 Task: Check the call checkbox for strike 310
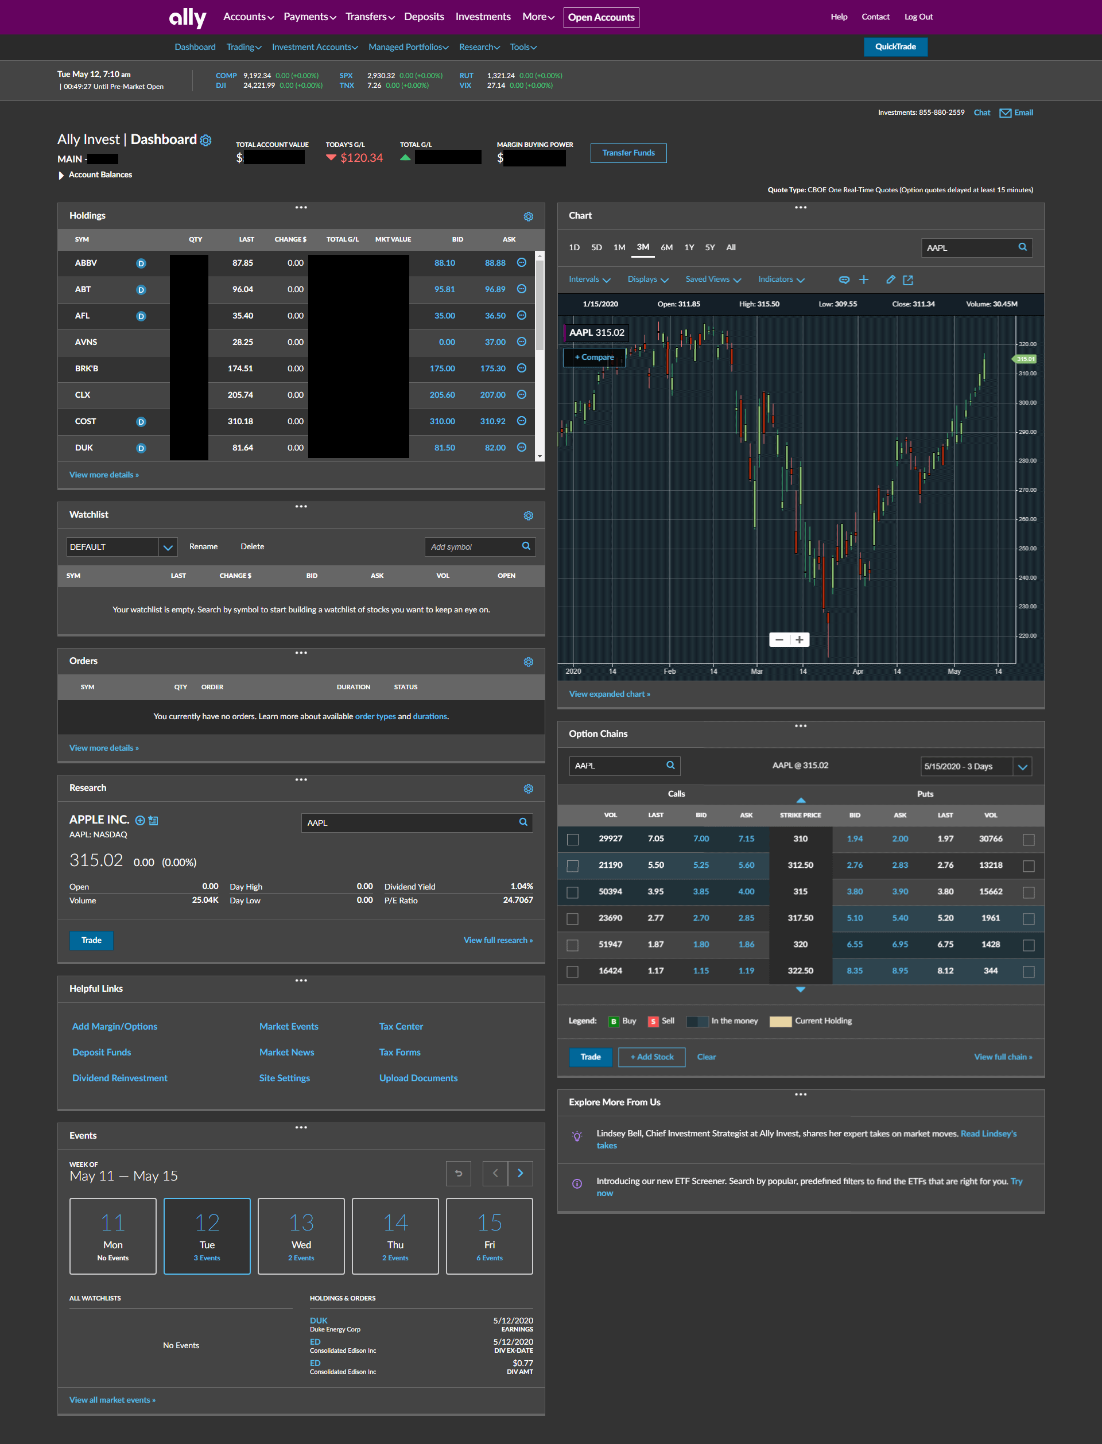573,840
